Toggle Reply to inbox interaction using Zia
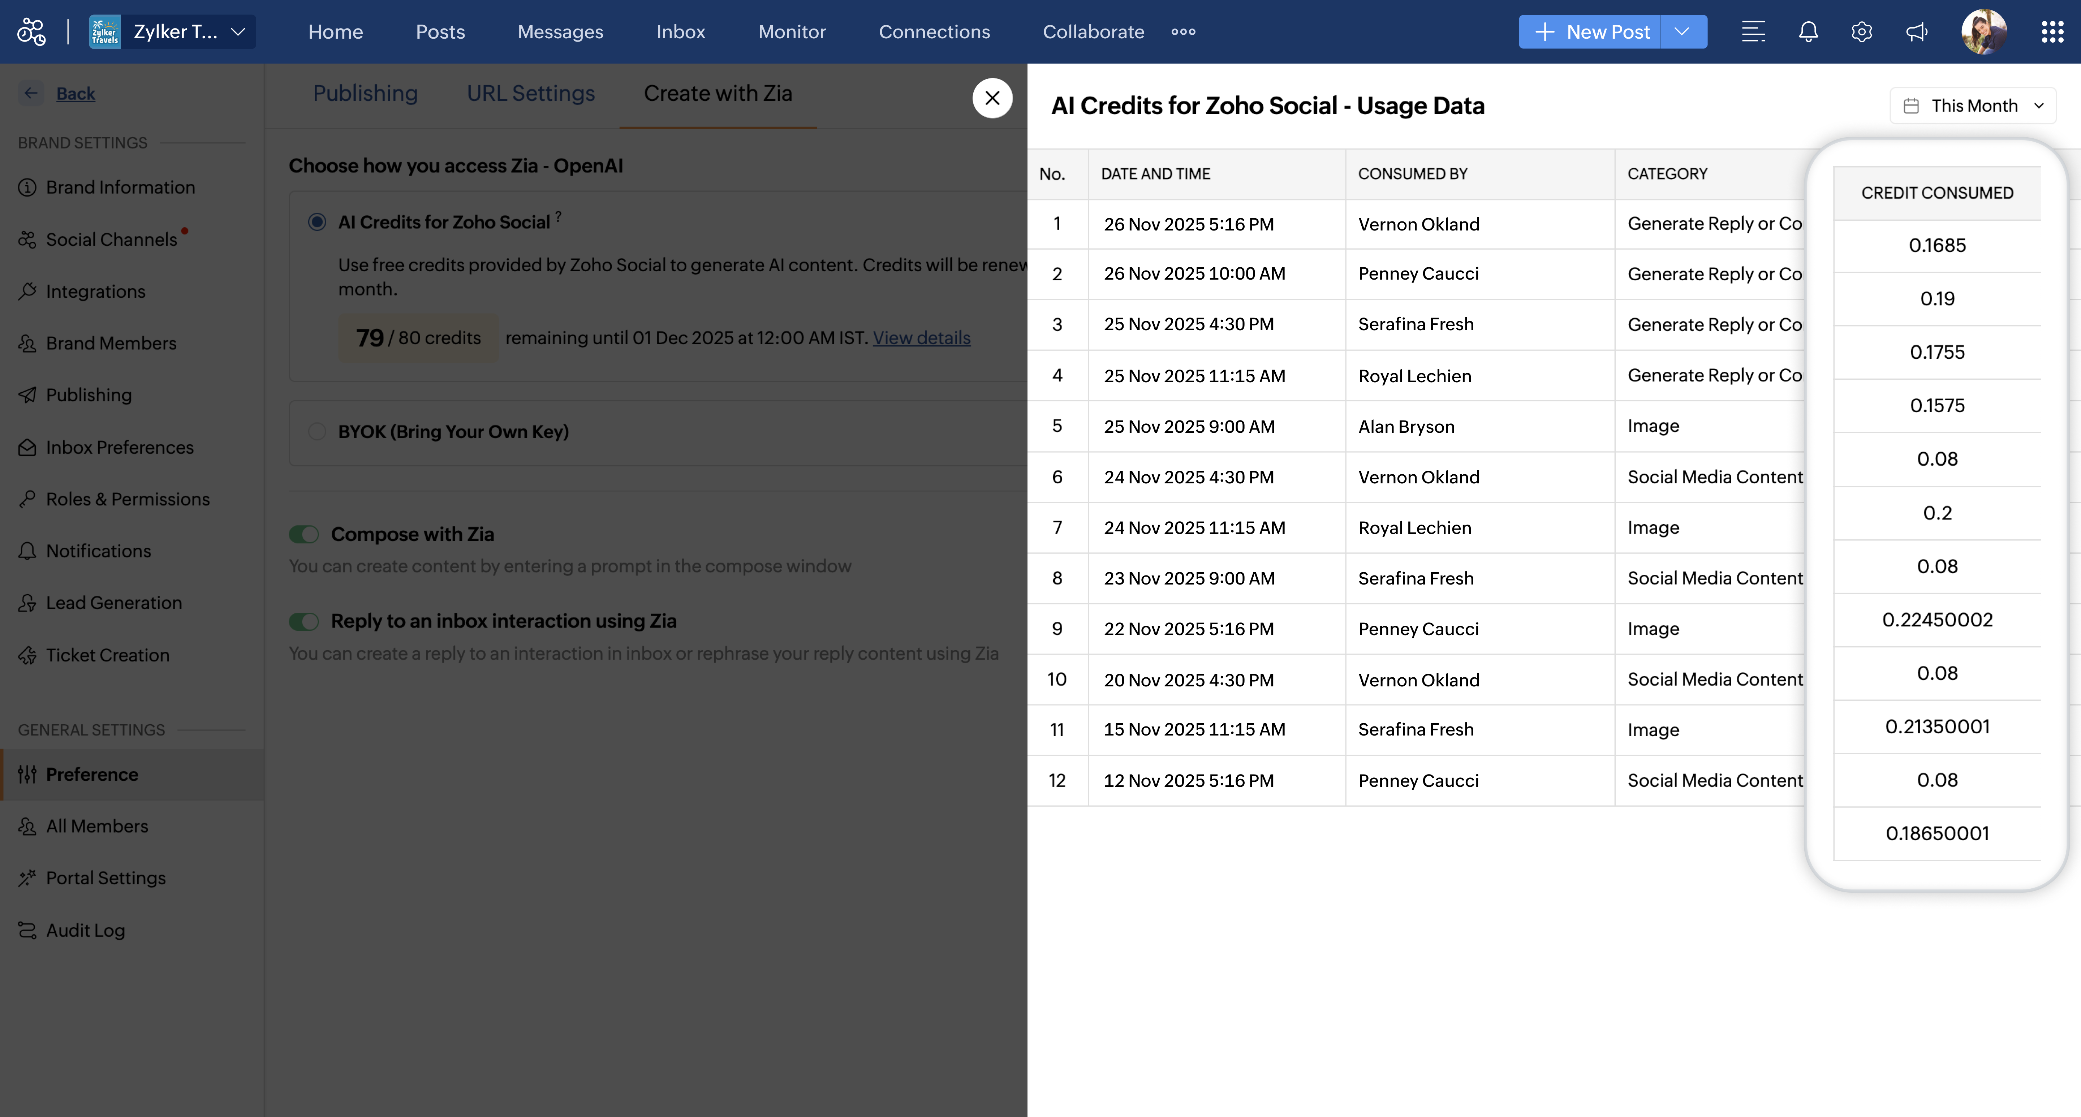2081x1117 pixels. (x=305, y=621)
